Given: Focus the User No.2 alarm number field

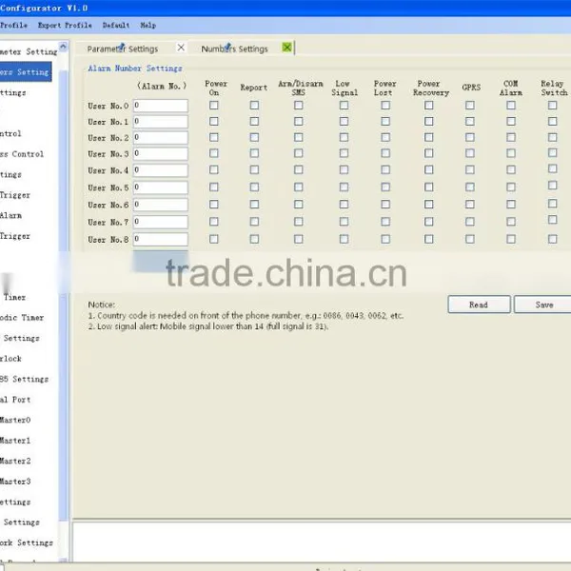Looking at the screenshot, I should click(x=161, y=138).
